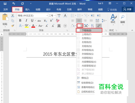Click the sort A-Z icon
Image resolution: width=135 pixels, height=103 pixels.
tap(93, 26)
